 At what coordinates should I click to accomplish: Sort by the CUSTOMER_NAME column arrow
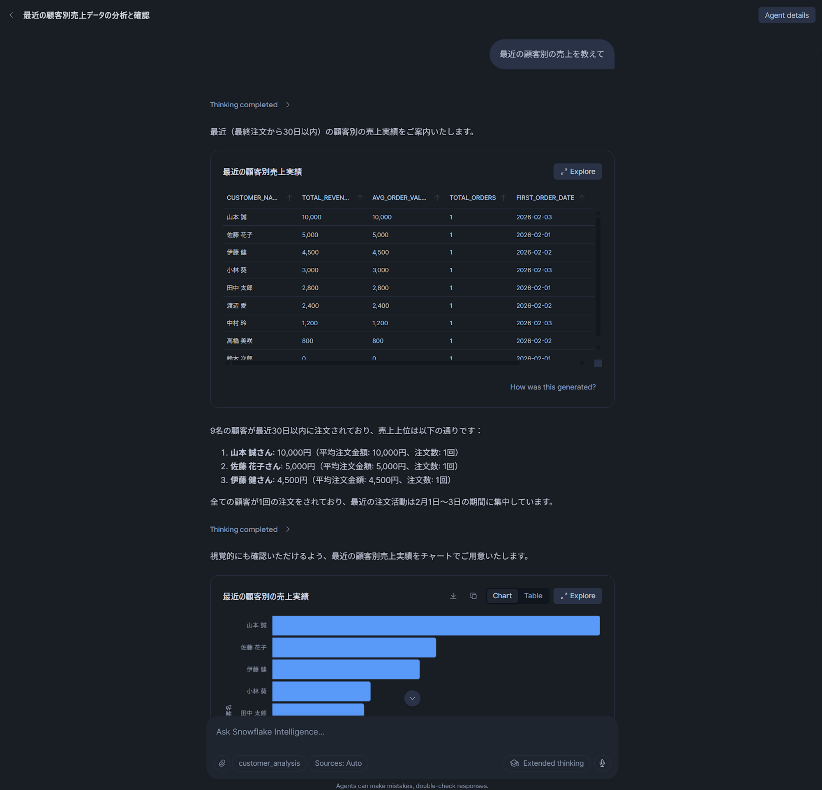click(x=289, y=198)
